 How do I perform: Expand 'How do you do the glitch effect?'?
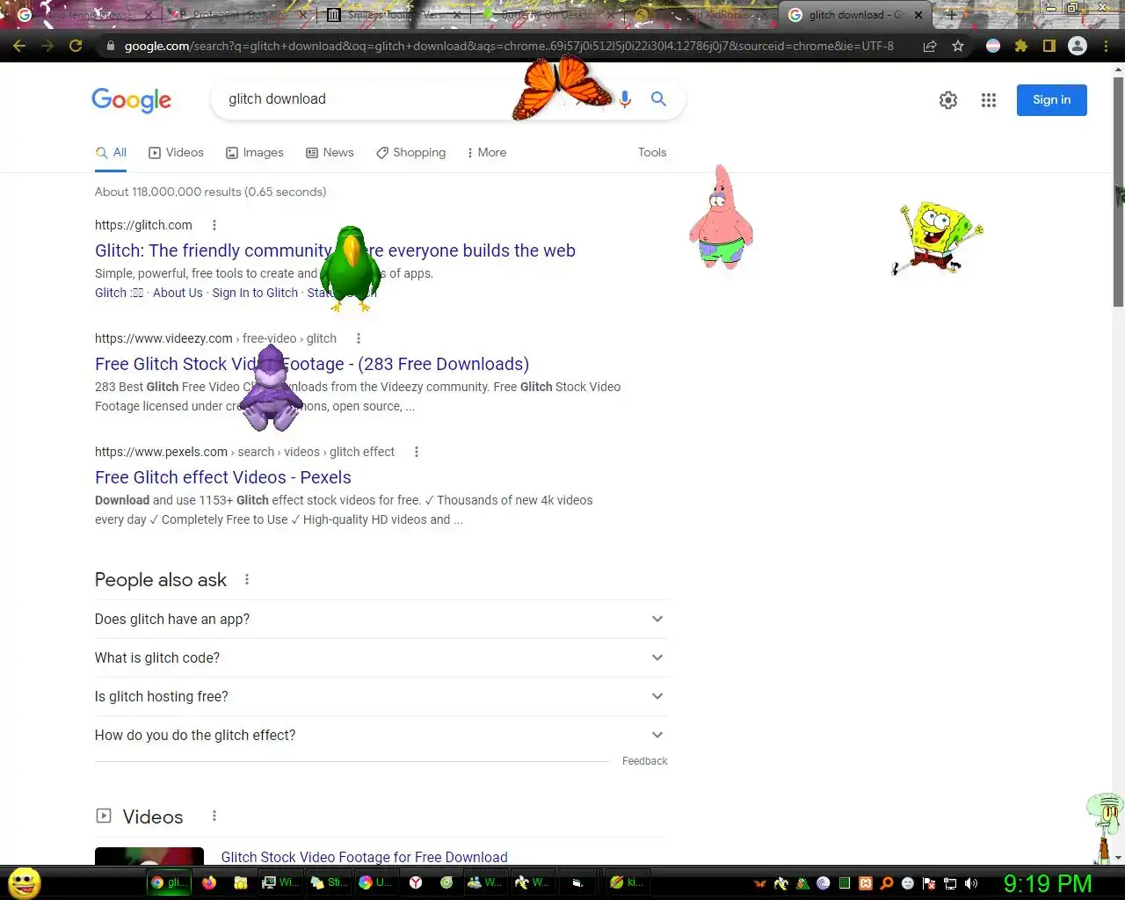pos(381,735)
